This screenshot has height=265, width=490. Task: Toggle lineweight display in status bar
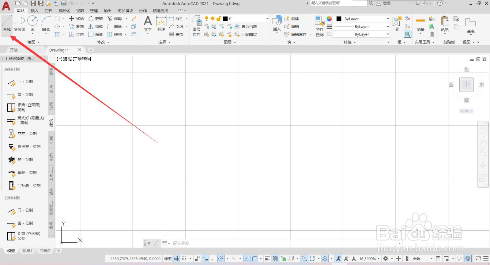(x=267, y=259)
